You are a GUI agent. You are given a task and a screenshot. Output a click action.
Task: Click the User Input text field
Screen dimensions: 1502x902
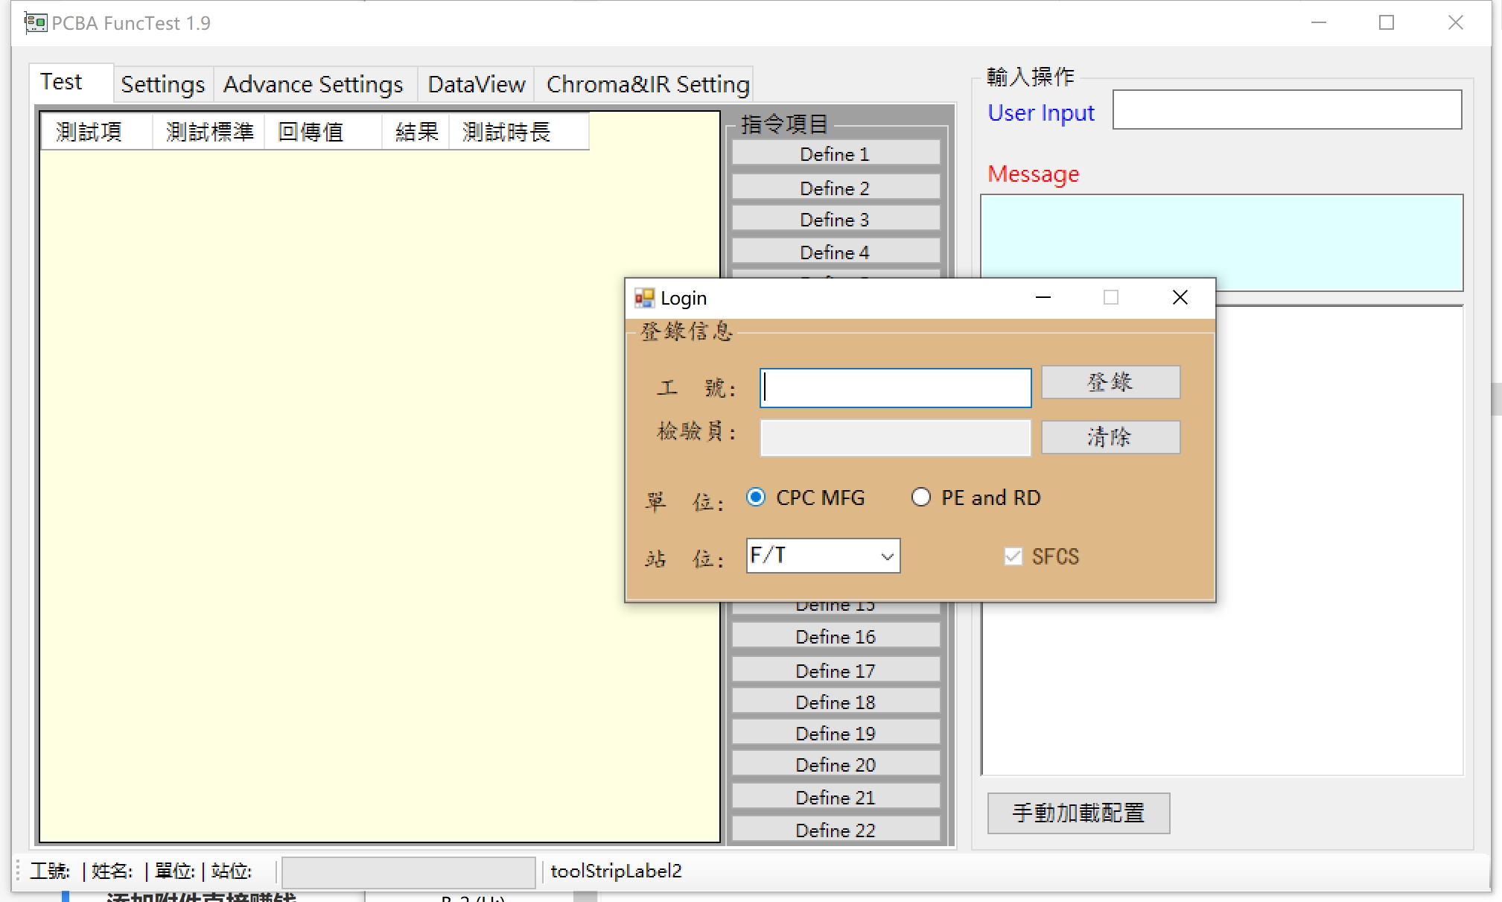1287,109
